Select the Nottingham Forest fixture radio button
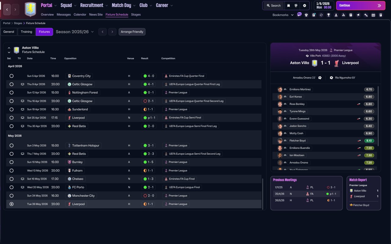 pos(12,93)
